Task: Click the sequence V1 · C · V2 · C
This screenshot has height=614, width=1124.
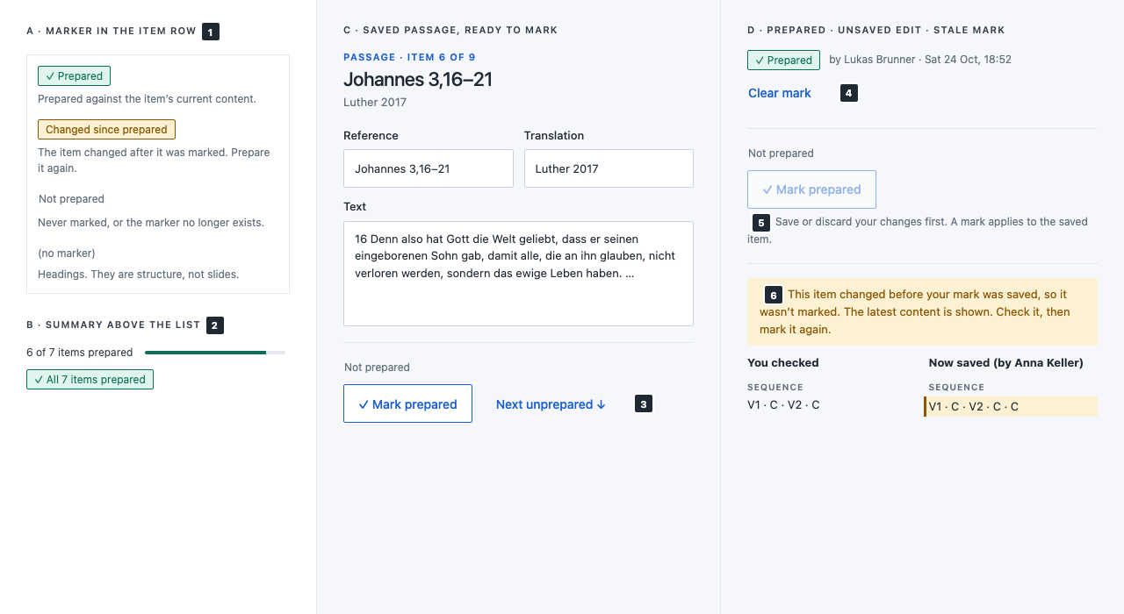Action: [783, 405]
